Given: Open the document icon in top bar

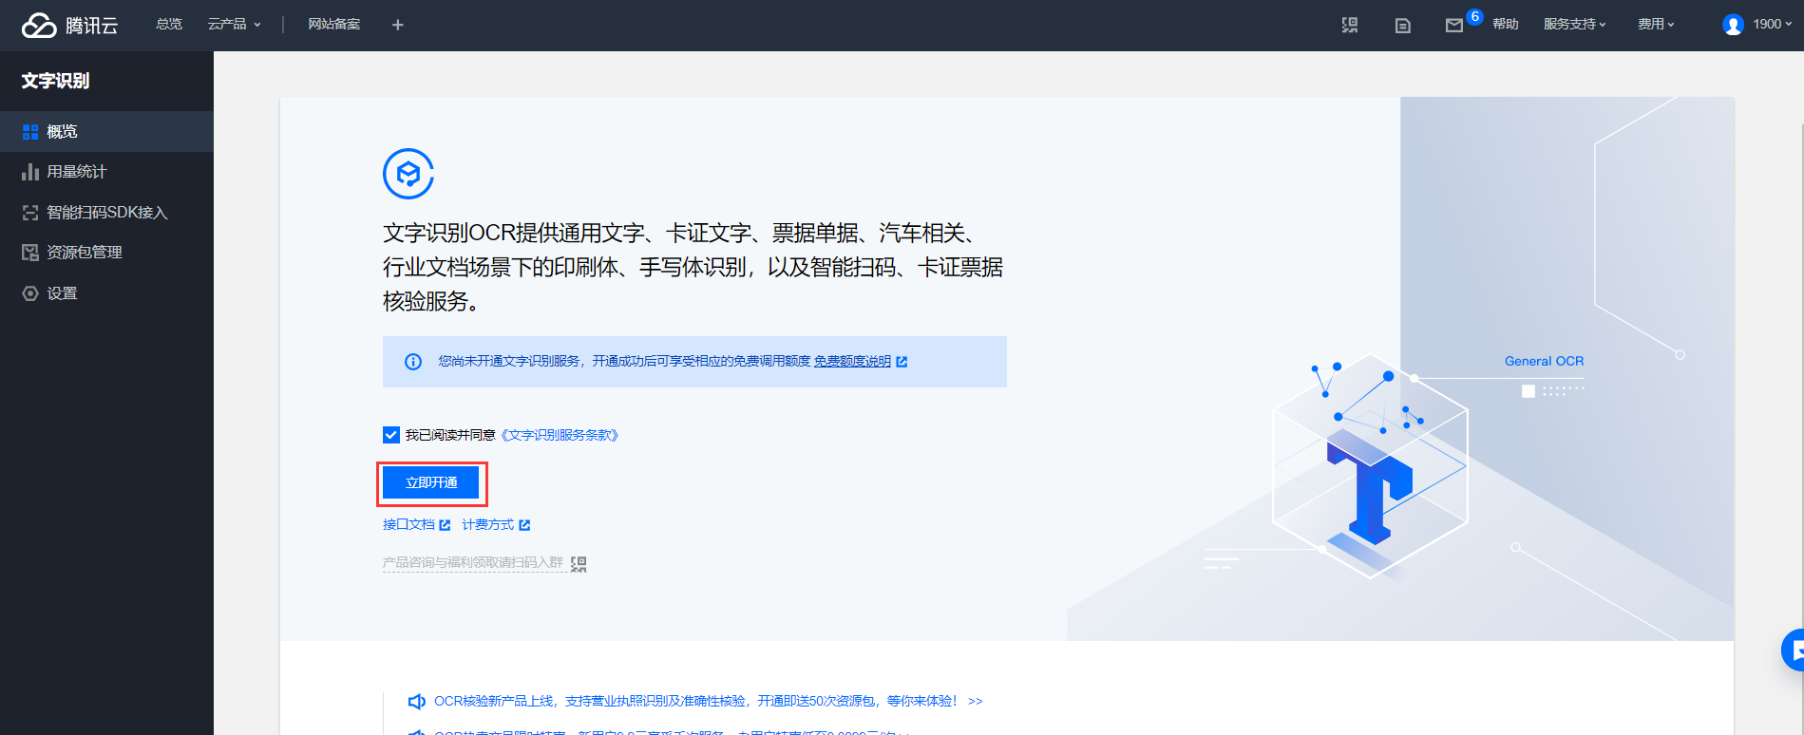Looking at the screenshot, I should coord(1402,26).
